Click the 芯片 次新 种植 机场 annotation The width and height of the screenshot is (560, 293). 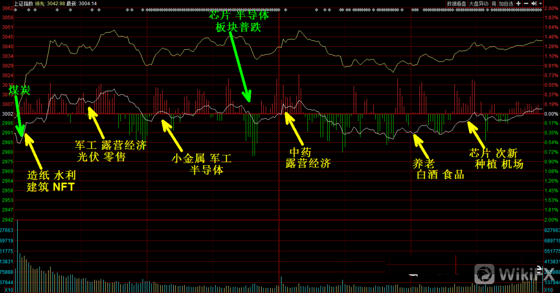495,159
